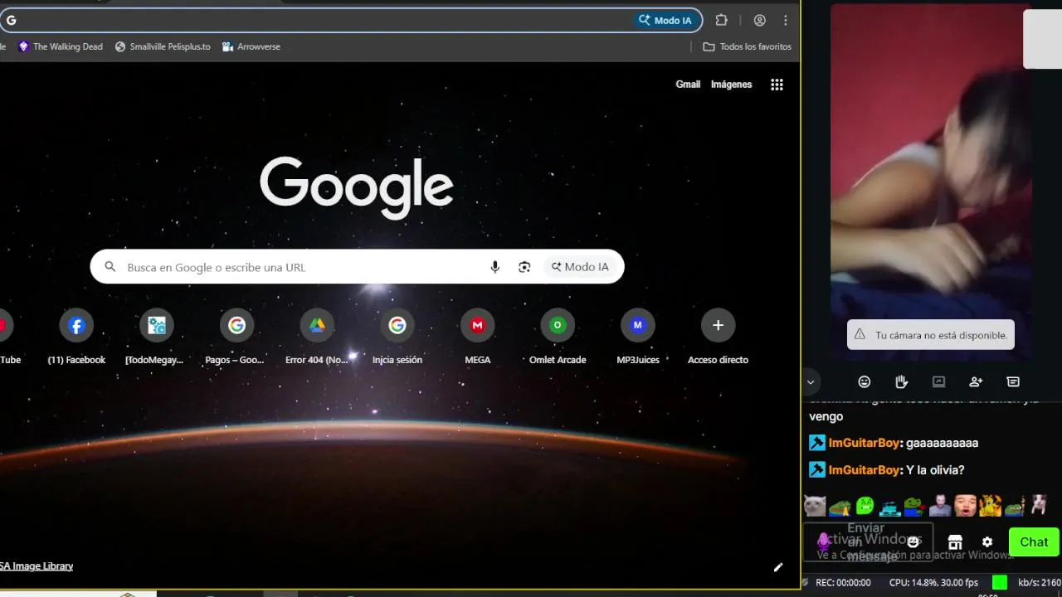1062x597 pixels.
Task: Click the present screen icon
Action: click(x=938, y=381)
